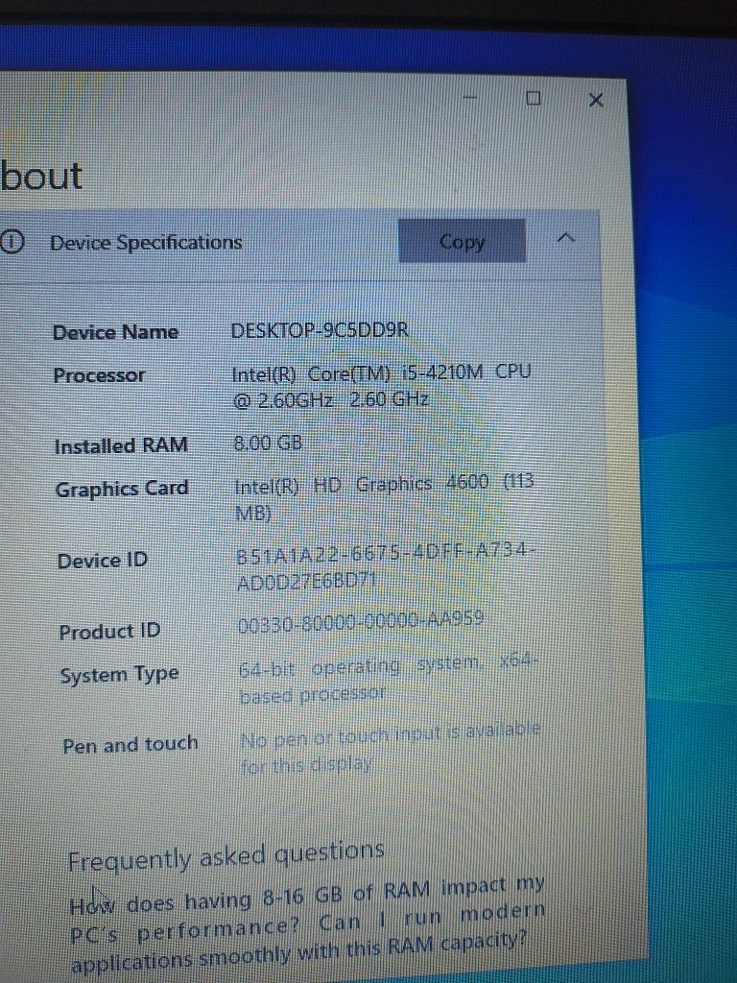Click the Device Specifications info icon
The width and height of the screenshot is (737, 983).
12,241
